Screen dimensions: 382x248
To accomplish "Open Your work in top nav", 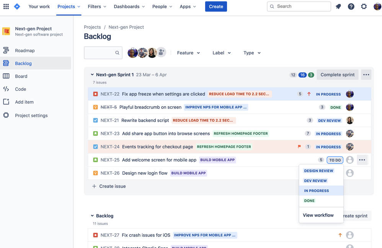I will (x=39, y=7).
